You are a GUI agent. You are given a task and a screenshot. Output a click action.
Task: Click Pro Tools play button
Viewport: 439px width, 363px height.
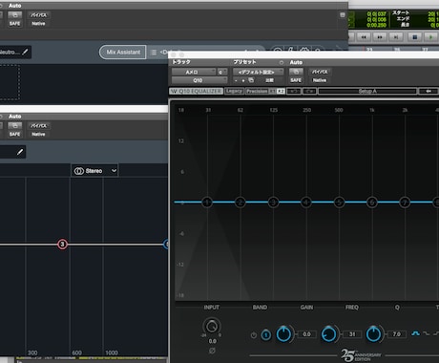pyautogui.click(x=431, y=37)
